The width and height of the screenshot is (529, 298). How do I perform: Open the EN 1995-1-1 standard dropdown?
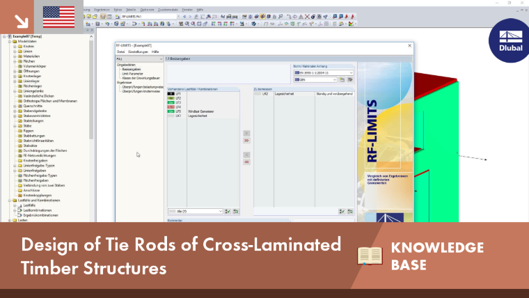324,72
